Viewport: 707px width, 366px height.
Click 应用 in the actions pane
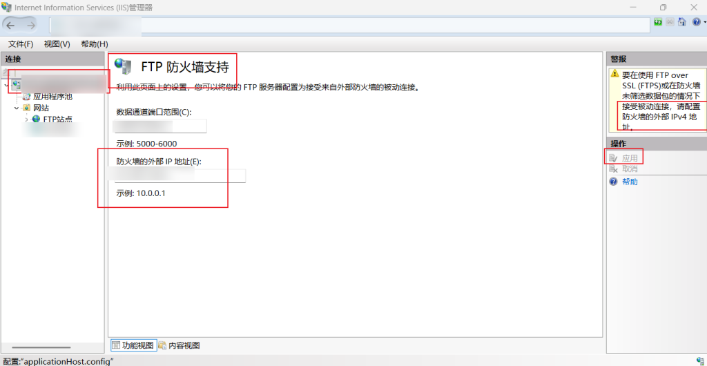pyautogui.click(x=630, y=157)
